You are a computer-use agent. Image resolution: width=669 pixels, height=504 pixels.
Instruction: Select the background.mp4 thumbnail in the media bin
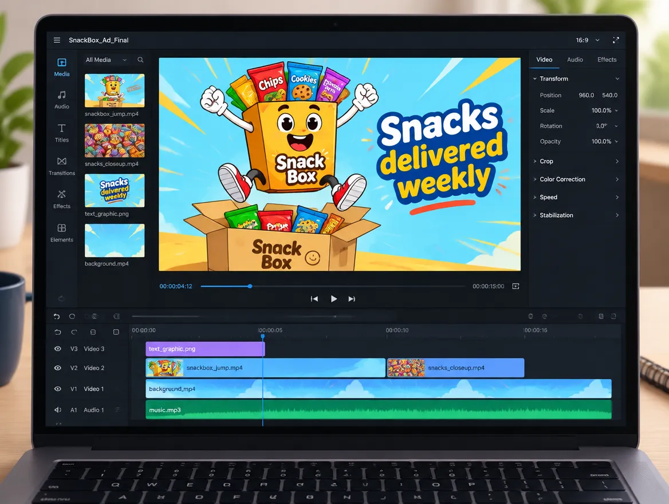[115, 241]
